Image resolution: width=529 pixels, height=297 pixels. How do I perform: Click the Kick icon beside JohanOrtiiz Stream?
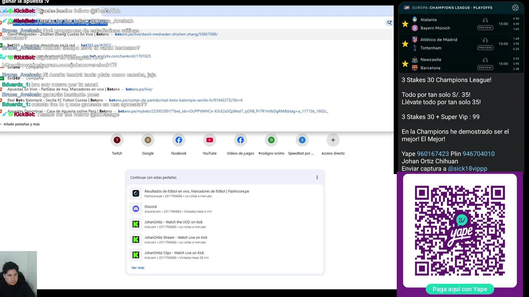pos(136,239)
